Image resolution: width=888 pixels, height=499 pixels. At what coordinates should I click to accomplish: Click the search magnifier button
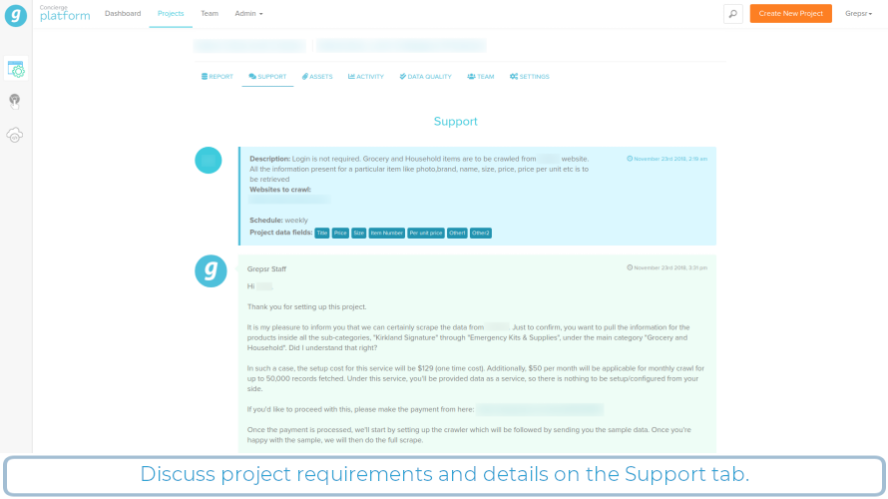732,14
